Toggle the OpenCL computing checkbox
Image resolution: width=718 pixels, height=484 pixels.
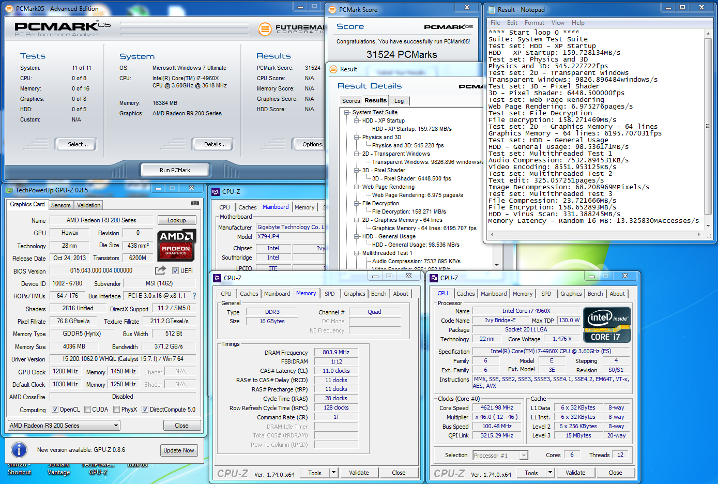click(x=55, y=410)
